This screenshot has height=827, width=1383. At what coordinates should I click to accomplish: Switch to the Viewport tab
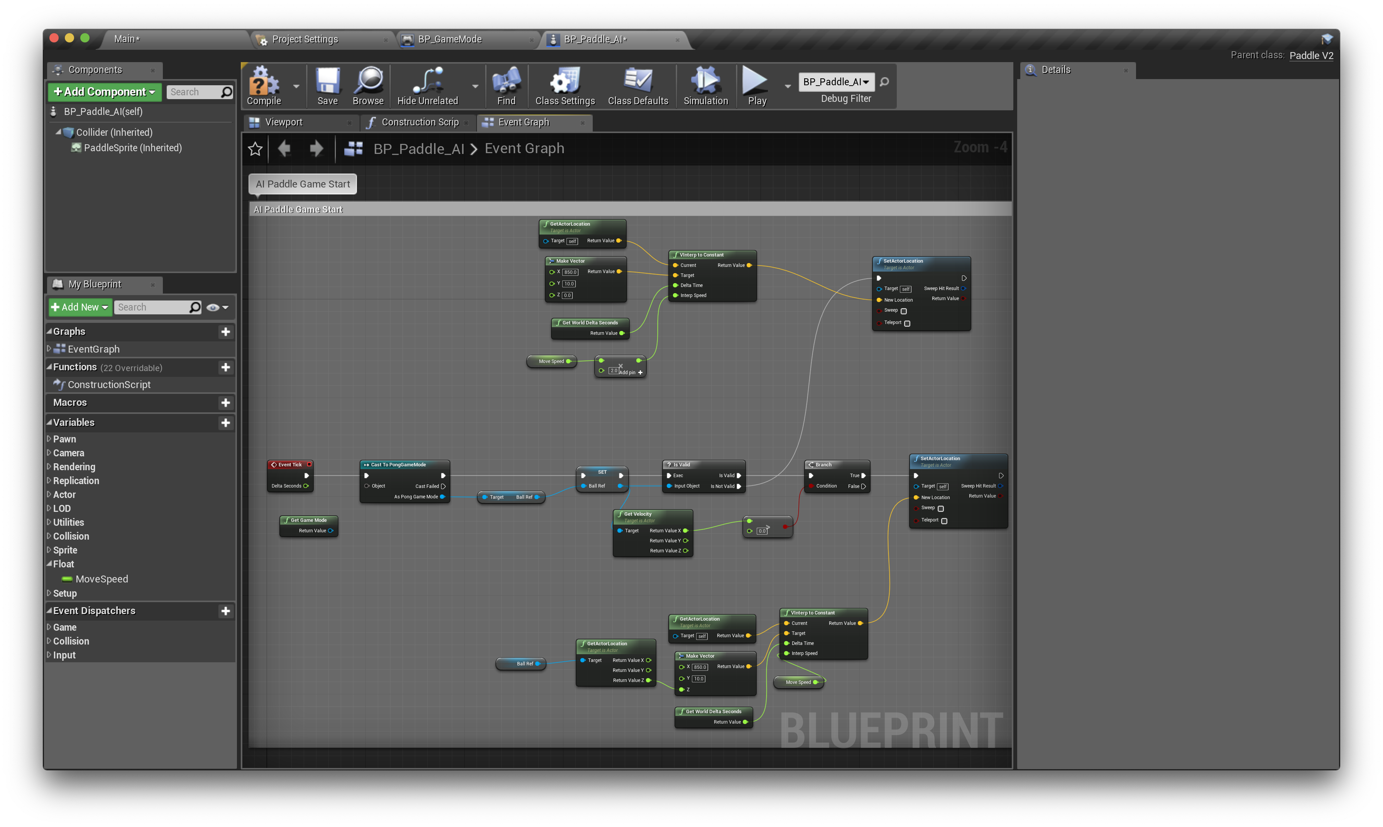click(x=283, y=122)
